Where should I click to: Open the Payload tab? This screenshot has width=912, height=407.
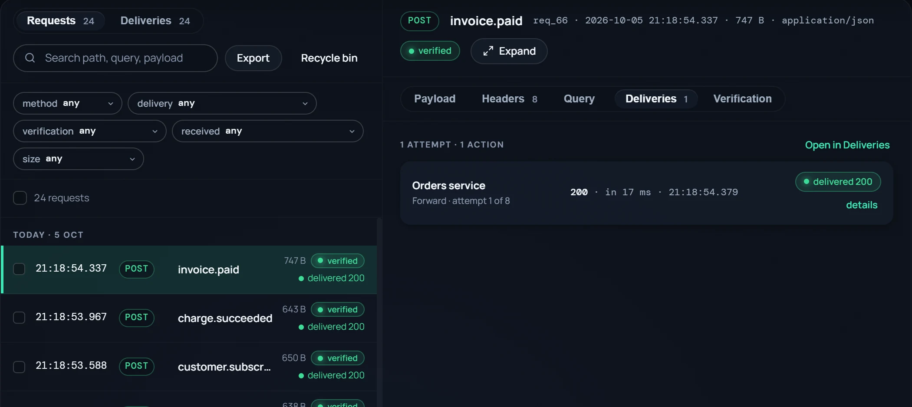tap(435, 99)
